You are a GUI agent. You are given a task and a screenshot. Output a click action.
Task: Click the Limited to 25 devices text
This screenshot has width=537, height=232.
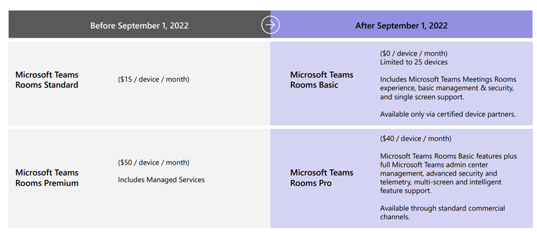tap(414, 62)
